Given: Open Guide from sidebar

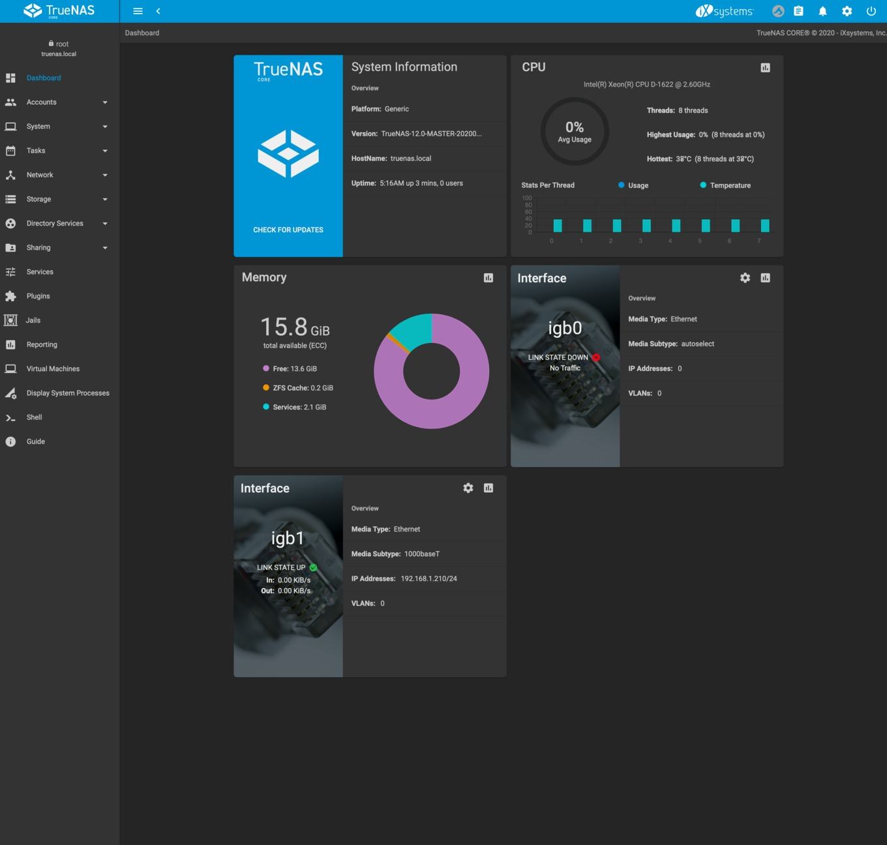Looking at the screenshot, I should click(35, 441).
